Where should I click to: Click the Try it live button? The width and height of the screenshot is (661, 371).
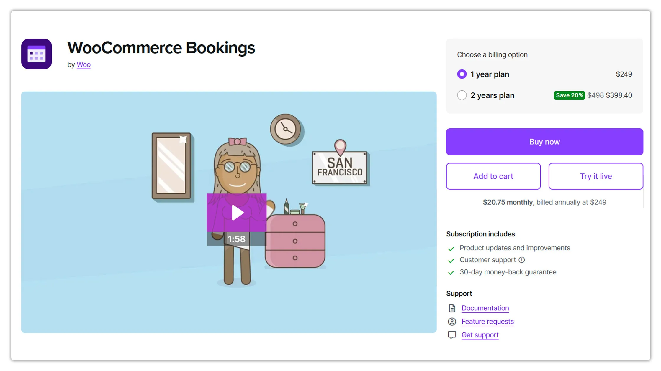596,176
